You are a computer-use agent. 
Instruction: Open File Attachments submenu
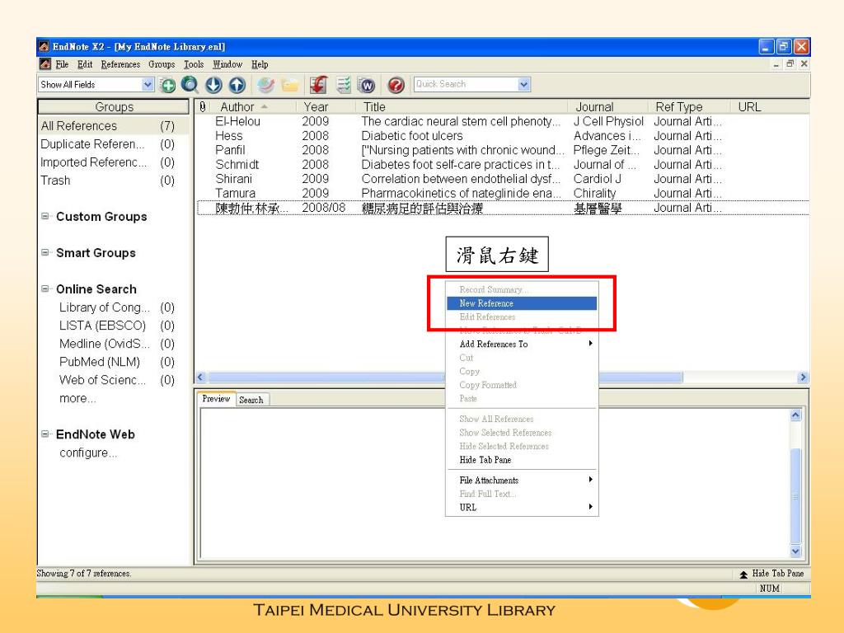pyautogui.click(x=522, y=481)
